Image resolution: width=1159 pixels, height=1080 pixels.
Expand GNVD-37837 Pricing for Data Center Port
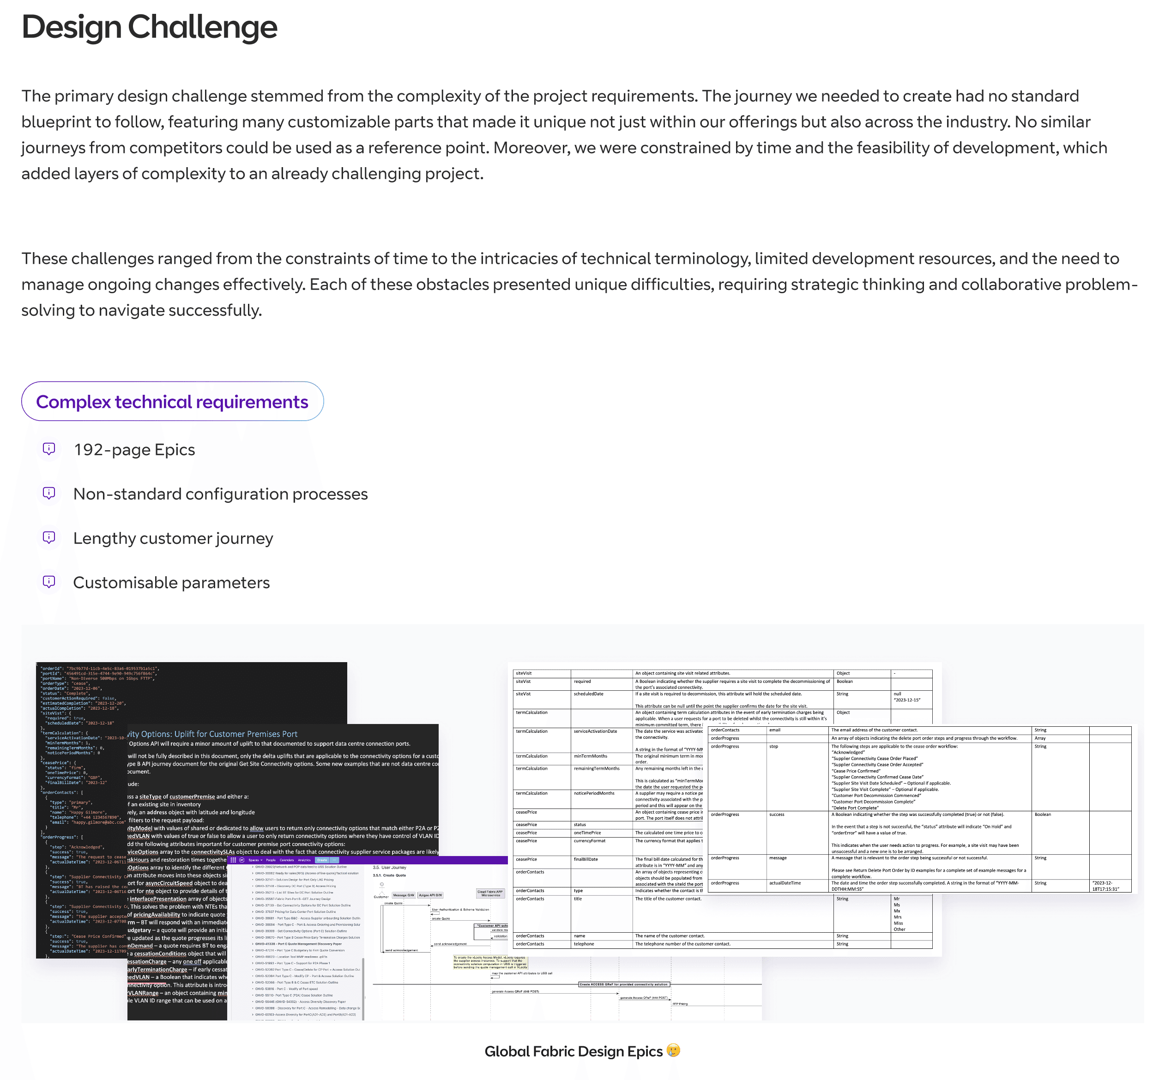253,911
